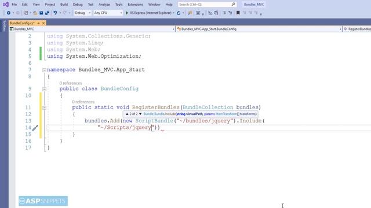Close the BundleConfig.cs tab
This screenshot has height=208, width=371.
43,23
